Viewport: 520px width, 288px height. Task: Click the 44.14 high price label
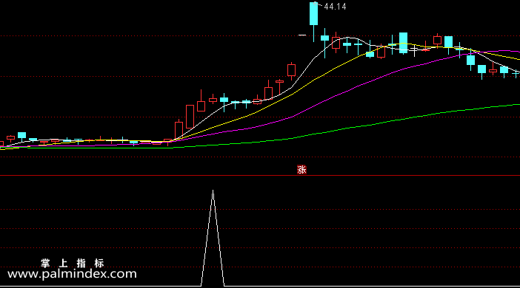[x=335, y=7]
